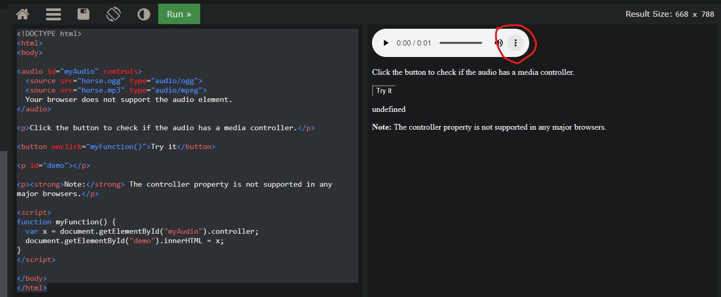
Task: Save the code with the floppy disk icon
Action: (83, 14)
